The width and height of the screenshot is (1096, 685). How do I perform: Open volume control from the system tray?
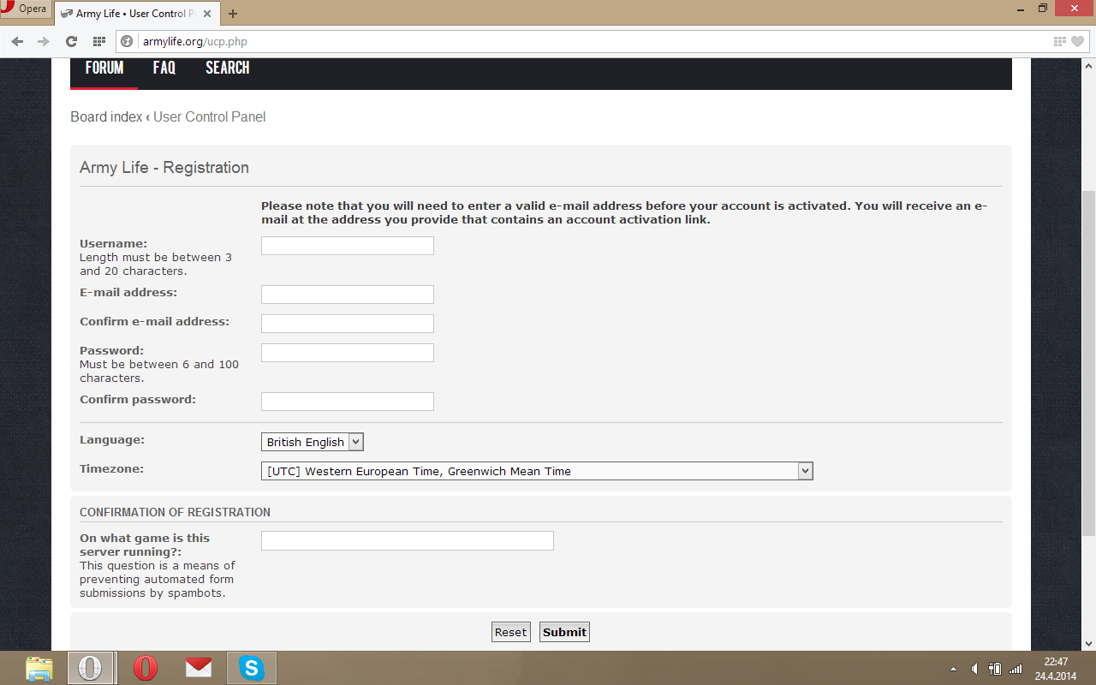coord(975,667)
